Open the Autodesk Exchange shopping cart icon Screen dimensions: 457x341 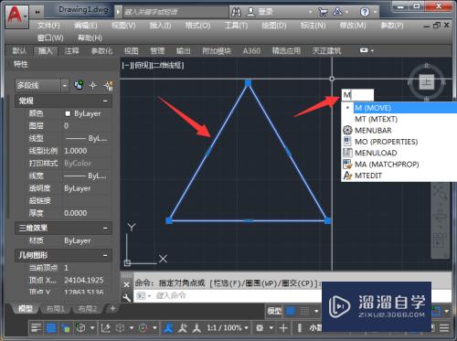tap(323, 12)
